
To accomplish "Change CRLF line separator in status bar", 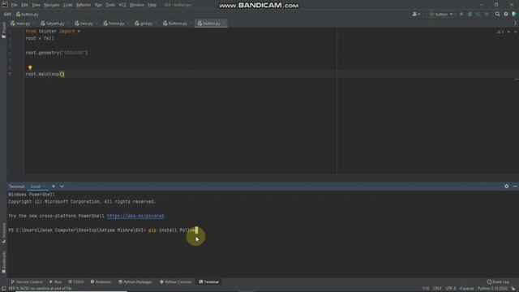I will click(437, 289).
